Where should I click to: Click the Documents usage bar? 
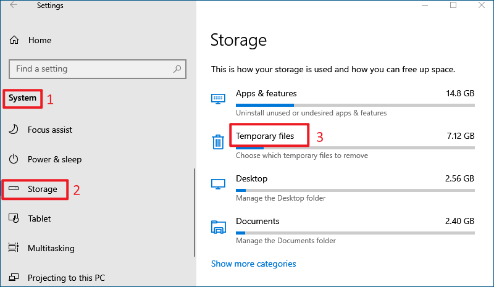355,233
